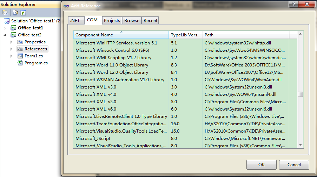Select Office_test1 project label in Solution Explorer

coord(31,28)
